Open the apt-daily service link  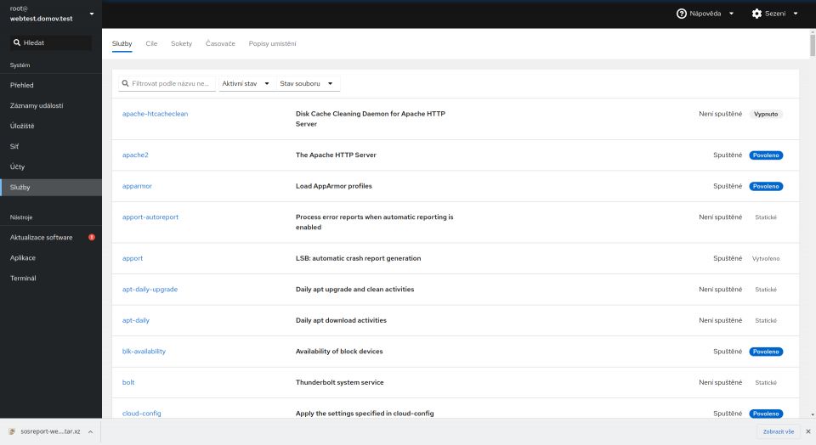pos(136,320)
